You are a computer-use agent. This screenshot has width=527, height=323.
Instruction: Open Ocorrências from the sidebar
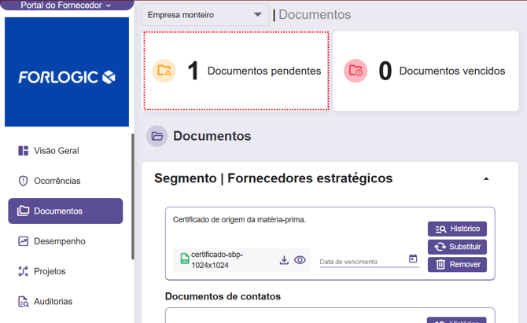[57, 181]
